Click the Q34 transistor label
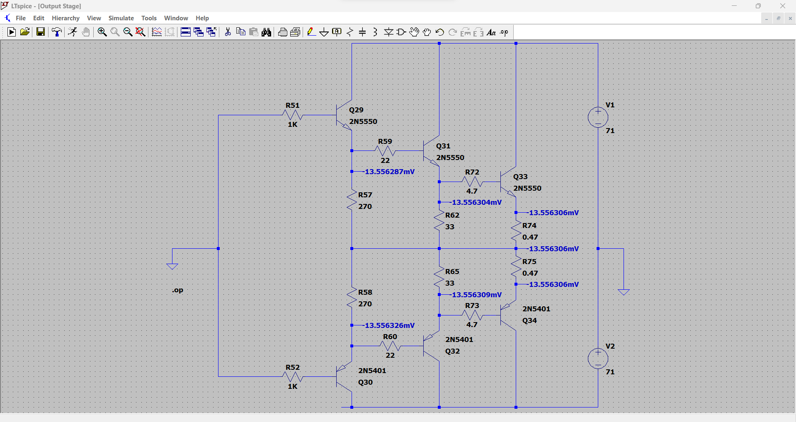796x422 pixels. tap(529, 320)
